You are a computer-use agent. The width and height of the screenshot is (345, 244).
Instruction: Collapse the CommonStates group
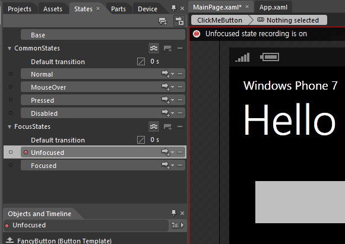[x=10, y=49]
